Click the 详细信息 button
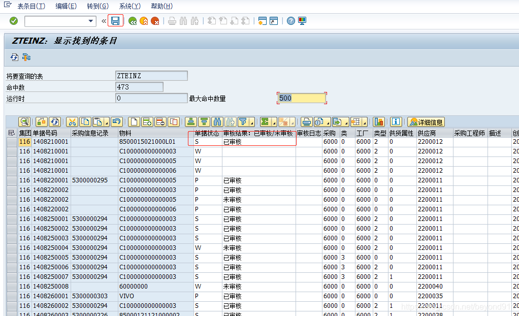519x316 pixels. click(426, 122)
